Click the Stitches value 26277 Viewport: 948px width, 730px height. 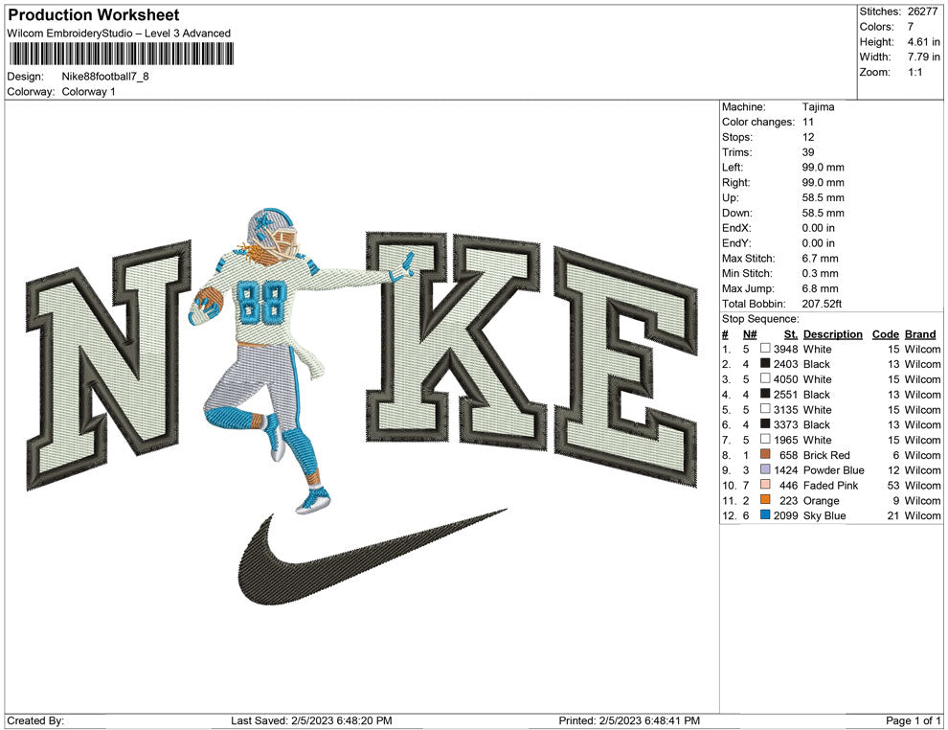pyautogui.click(x=922, y=11)
